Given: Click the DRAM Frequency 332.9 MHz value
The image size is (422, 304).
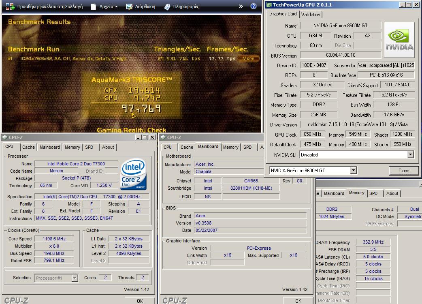Looking at the screenshot, I should point(373,242).
